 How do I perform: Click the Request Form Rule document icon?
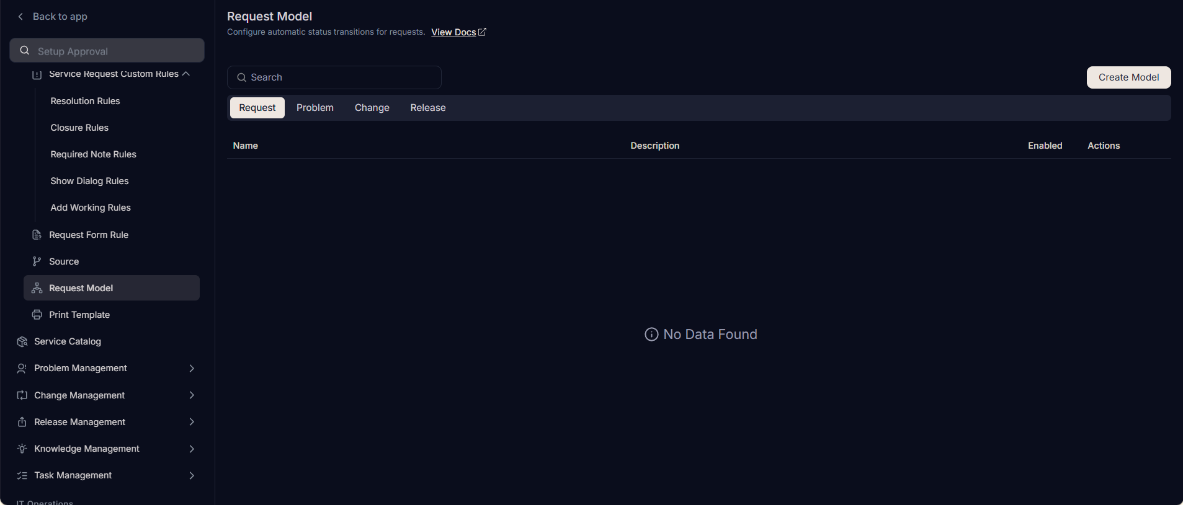(37, 235)
